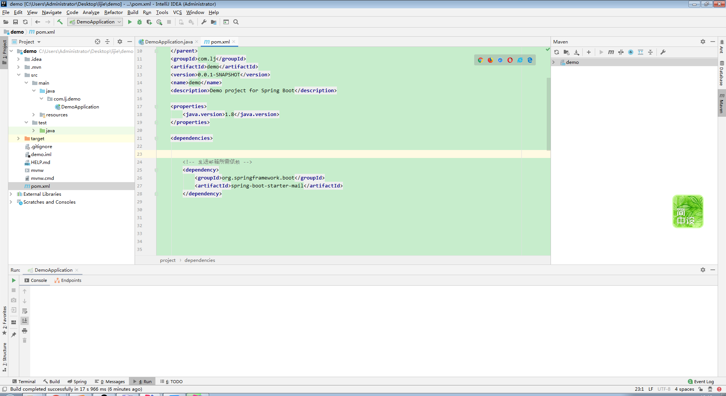The width and height of the screenshot is (726, 396).
Task: Toggle Skip Tests Mode in Maven toolbar
Action: tap(631, 52)
